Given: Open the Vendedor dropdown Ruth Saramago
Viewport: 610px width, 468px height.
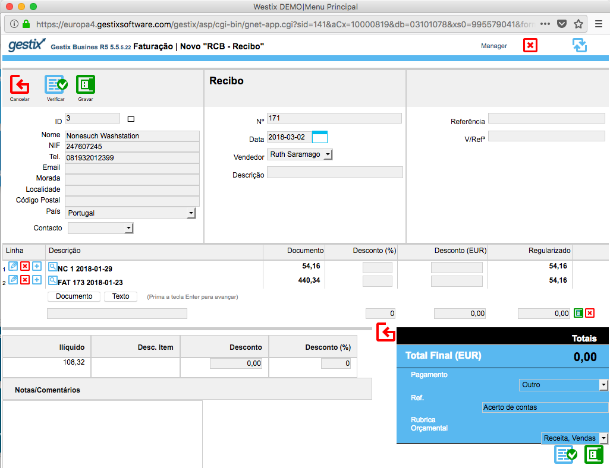Looking at the screenshot, I should [x=300, y=154].
